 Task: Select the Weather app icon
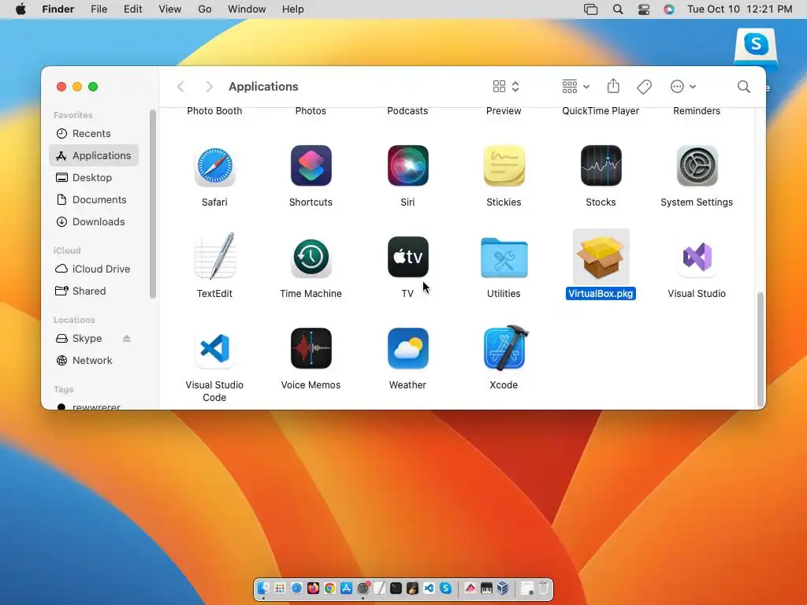tap(407, 348)
